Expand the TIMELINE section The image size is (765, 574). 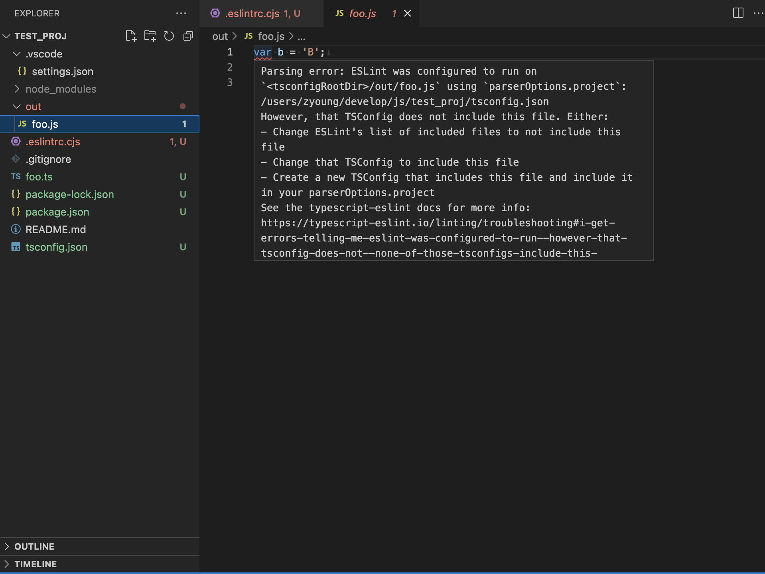[x=6, y=564]
